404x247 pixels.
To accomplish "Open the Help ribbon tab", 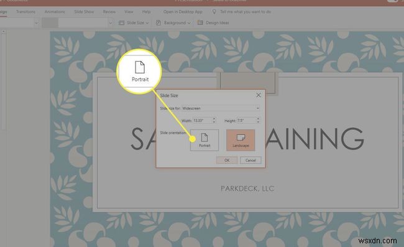I will pos(146,12).
